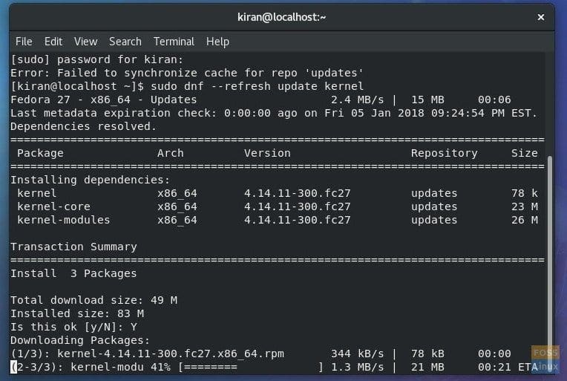
Task: Click the 'Arch' column header
Action: pyautogui.click(x=170, y=153)
